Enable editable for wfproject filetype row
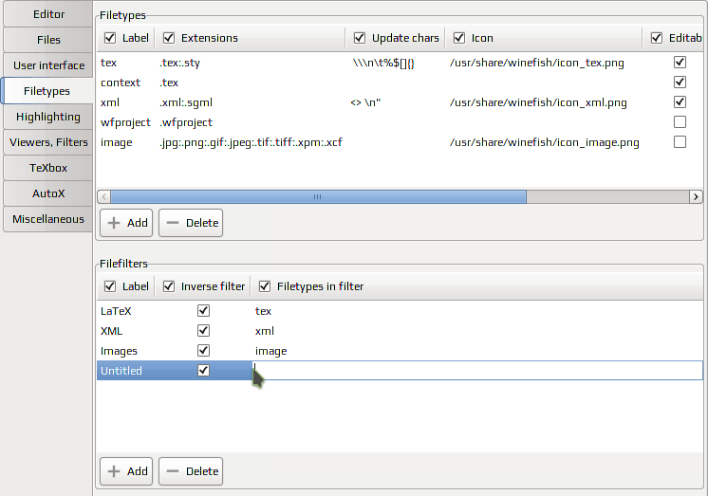This screenshot has width=708, height=496. click(x=680, y=121)
